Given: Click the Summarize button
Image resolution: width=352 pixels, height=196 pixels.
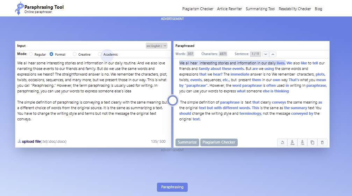Looking at the screenshot, I should 187,142.
